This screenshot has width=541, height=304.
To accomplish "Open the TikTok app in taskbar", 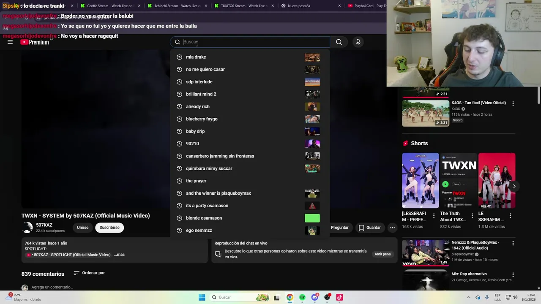I will tap(339, 297).
